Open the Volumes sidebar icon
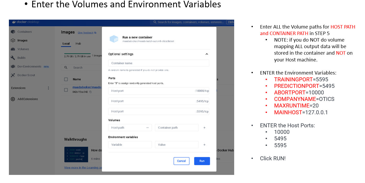Image resolution: width=365 pixels, height=183 pixels. (13, 49)
